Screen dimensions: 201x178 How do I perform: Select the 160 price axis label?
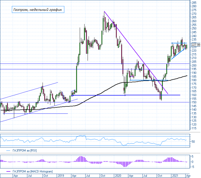(194, 95)
